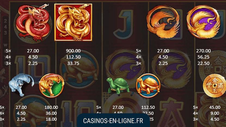
Task: Click the 900.00 golden dragon payout
Action: [73, 51]
